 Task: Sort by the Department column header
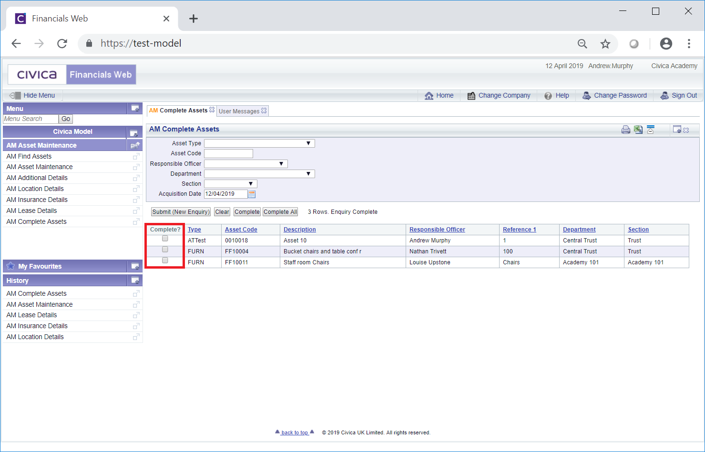coord(579,230)
